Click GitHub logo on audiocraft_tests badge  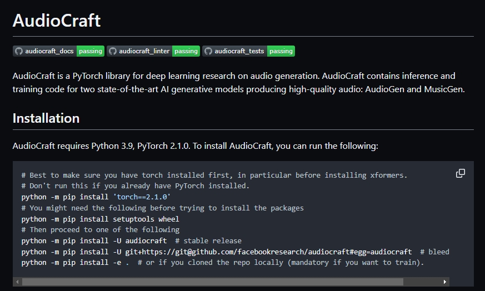[208, 51]
